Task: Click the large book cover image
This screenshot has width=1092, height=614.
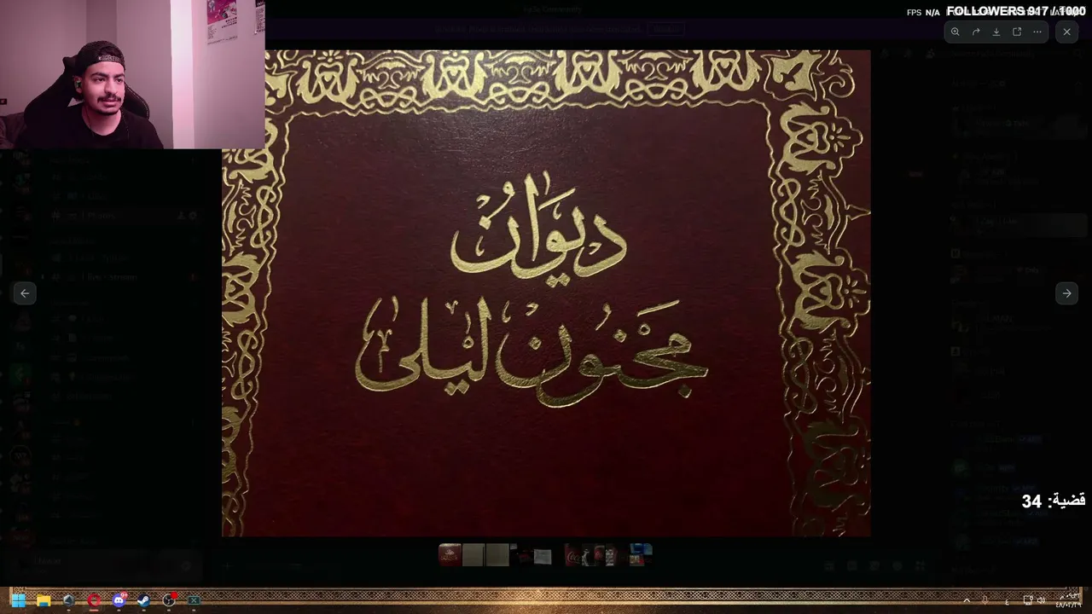Action: coord(546,293)
